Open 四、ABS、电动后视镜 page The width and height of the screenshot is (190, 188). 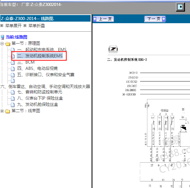coord(37,68)
